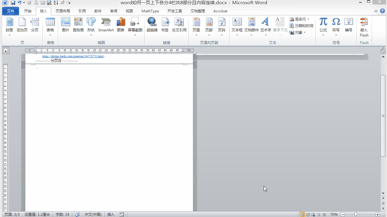Insert a cross-reference (交叉引用)
This screenshot has height=217, width=387.
(179, 25)
